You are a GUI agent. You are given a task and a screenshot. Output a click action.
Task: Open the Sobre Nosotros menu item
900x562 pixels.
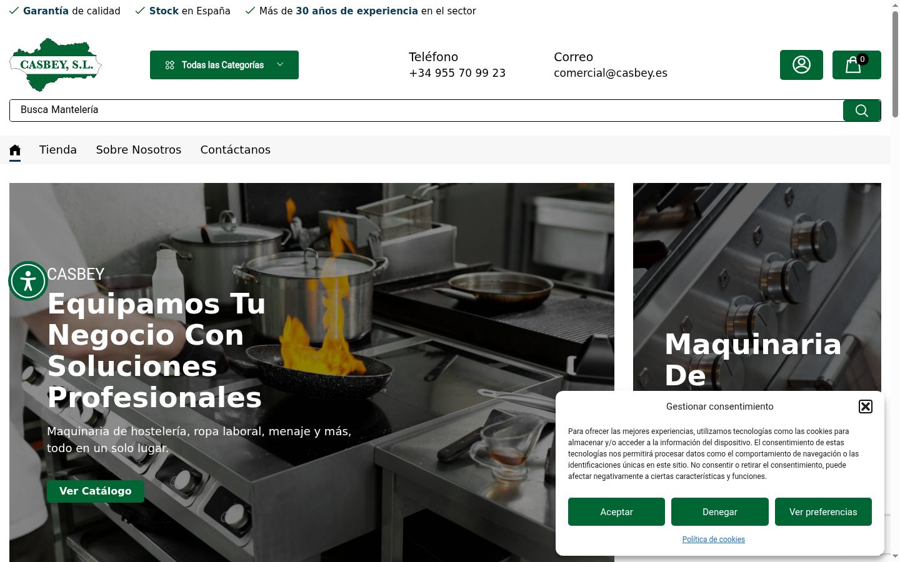[x=139, y=150]
